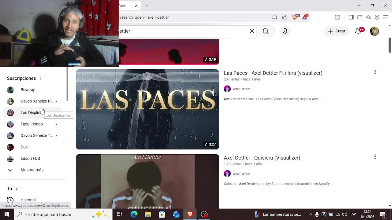Click Axel Dettler avatar beside Quisiera

(227, 174)
